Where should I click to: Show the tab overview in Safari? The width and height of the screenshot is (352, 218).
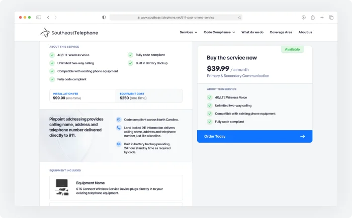tap(331, 17)
